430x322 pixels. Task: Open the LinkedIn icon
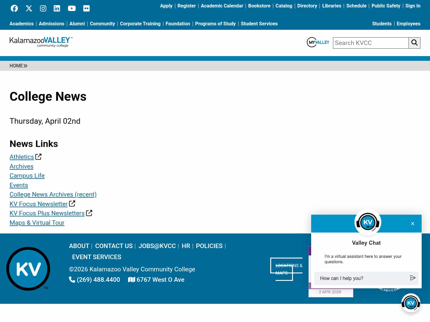tap(57, 8)
